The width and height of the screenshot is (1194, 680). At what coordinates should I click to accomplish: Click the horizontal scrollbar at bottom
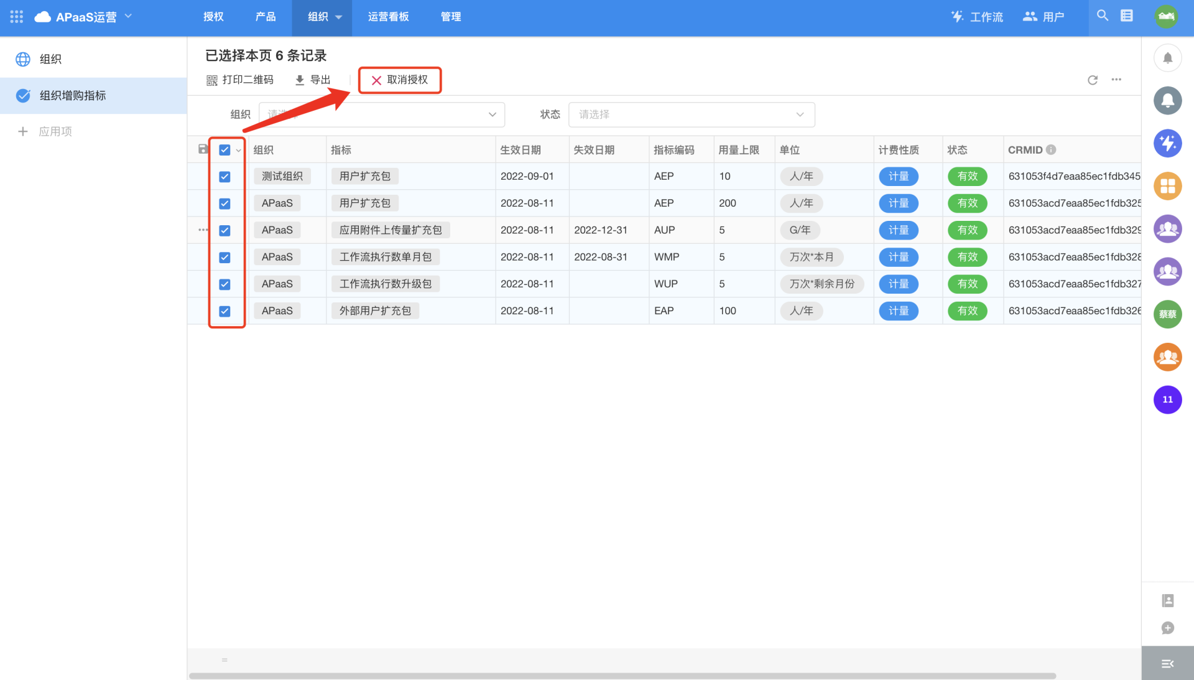coord(622,676)
